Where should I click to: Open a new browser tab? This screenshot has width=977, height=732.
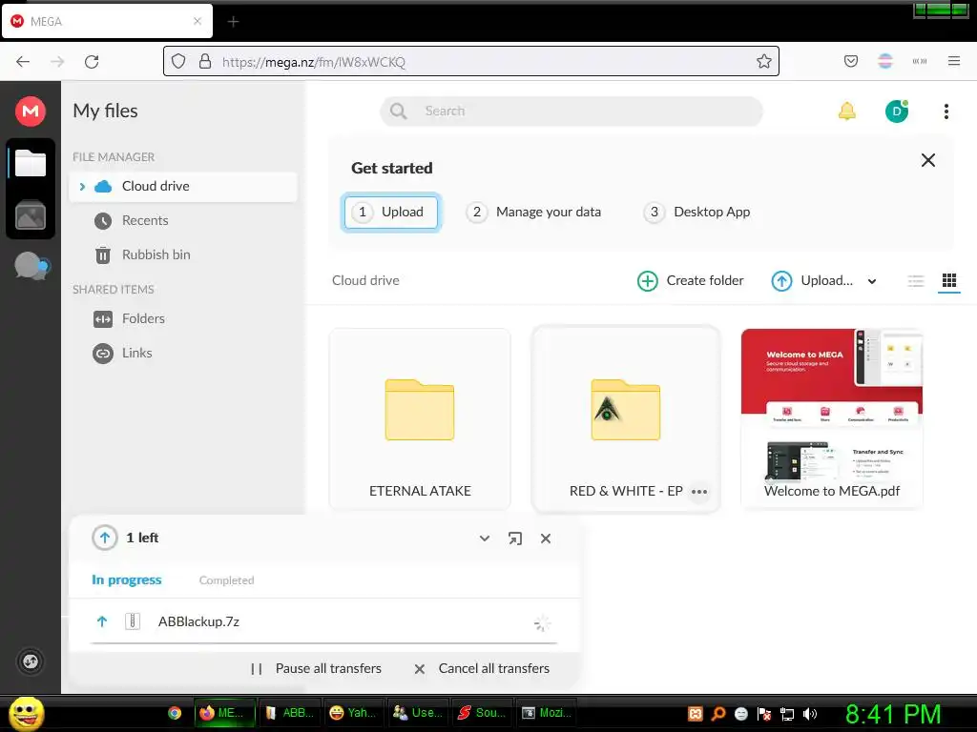(x=233, y=22)
